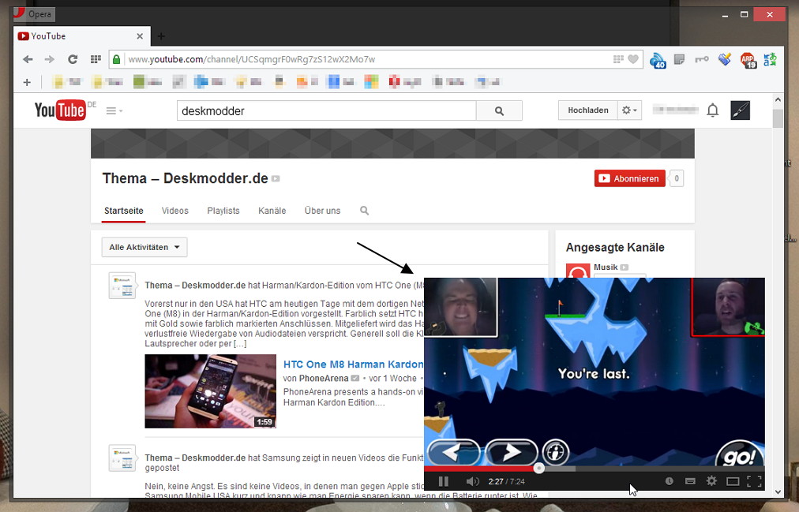Click the page scrollbar down arrow

point(778,491)
